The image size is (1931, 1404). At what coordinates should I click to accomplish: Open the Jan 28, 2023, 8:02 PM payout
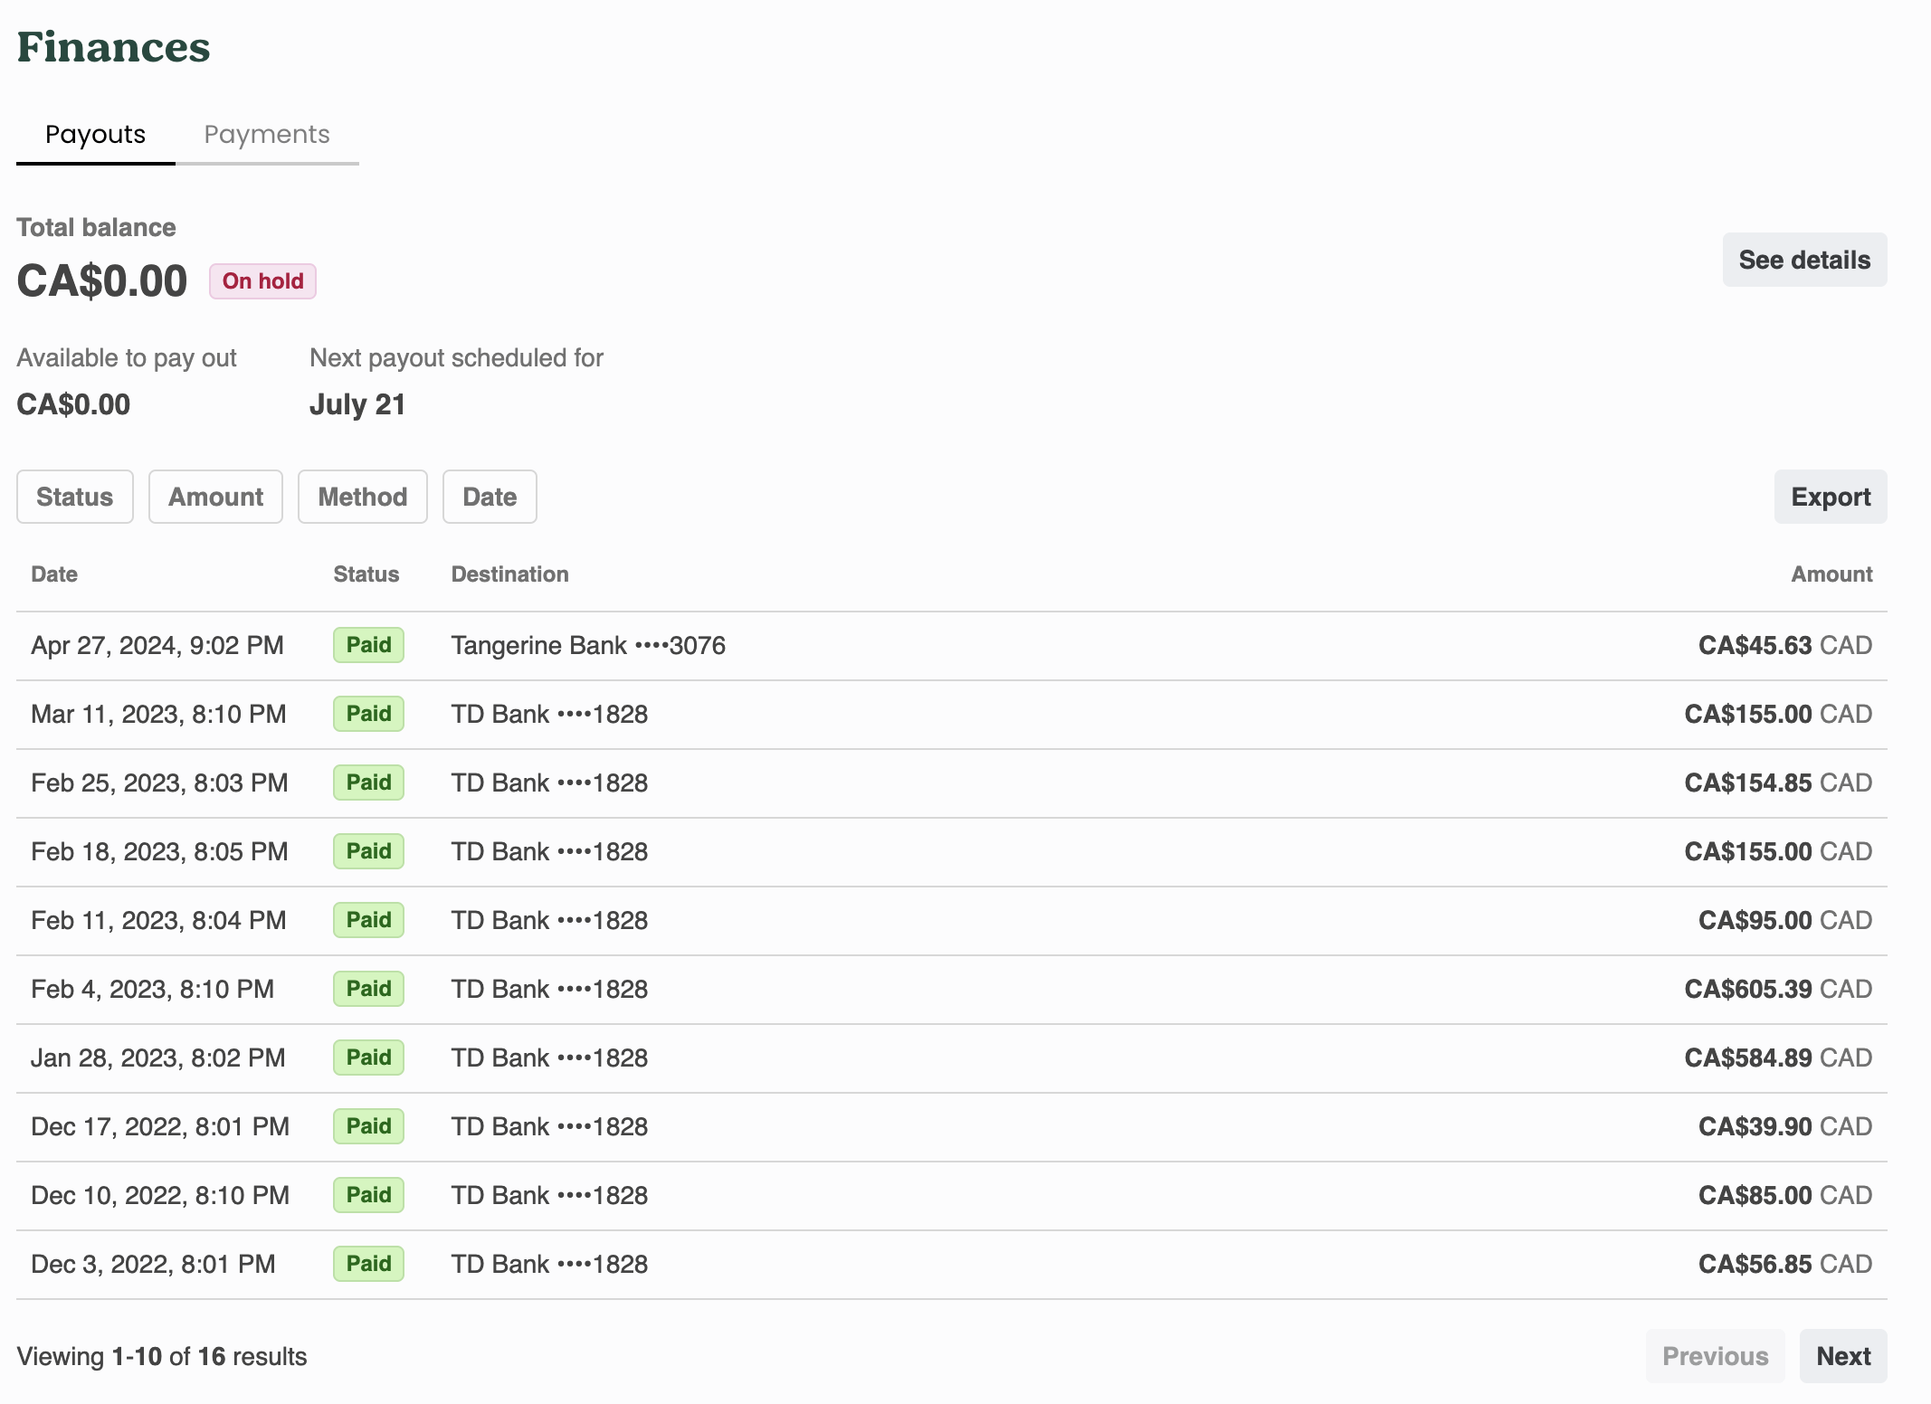(x=952, y=1058)
